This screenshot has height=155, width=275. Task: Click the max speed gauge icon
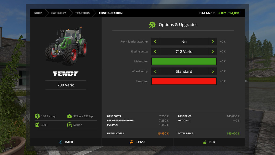click(70, 125)
